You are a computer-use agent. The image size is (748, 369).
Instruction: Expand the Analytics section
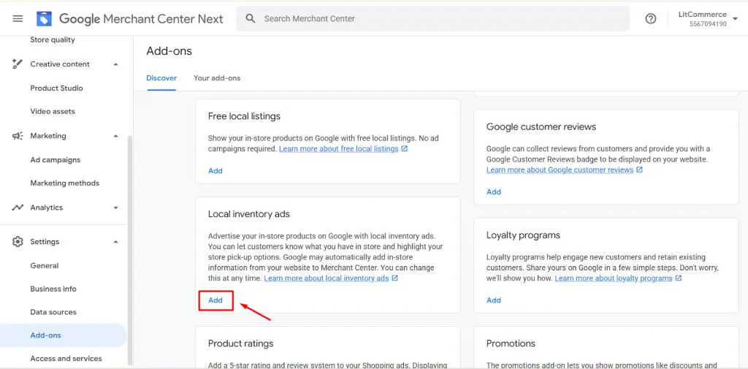coord(115,208)
